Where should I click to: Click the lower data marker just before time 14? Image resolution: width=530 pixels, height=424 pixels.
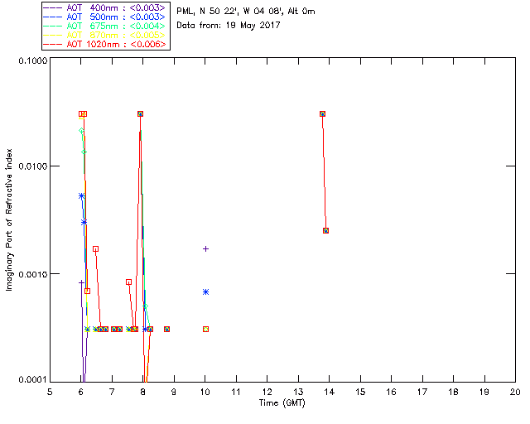pos(325,230)
